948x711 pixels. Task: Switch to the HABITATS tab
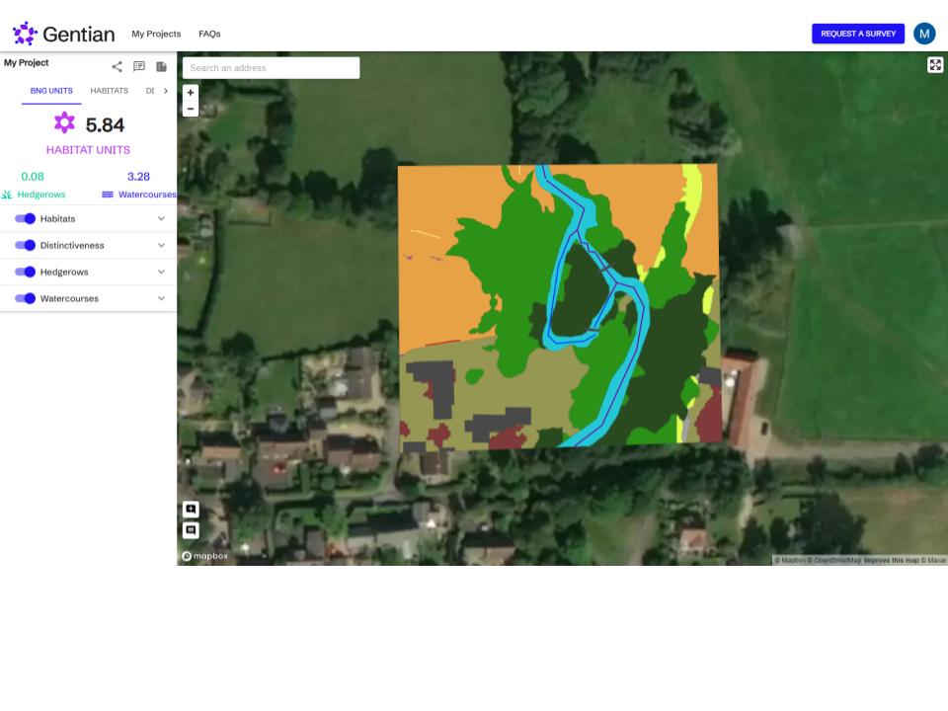[109, 91]
